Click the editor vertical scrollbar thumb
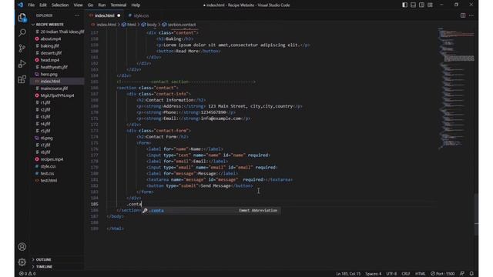 coord(476,215)
